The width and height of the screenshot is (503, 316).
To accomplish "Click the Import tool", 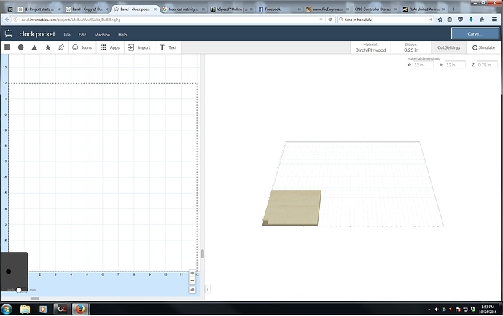I will [139, 47].
